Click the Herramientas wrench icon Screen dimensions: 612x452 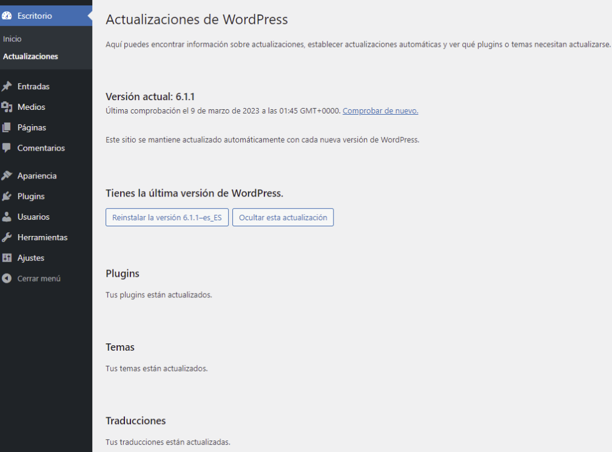[x=7, y=237]
